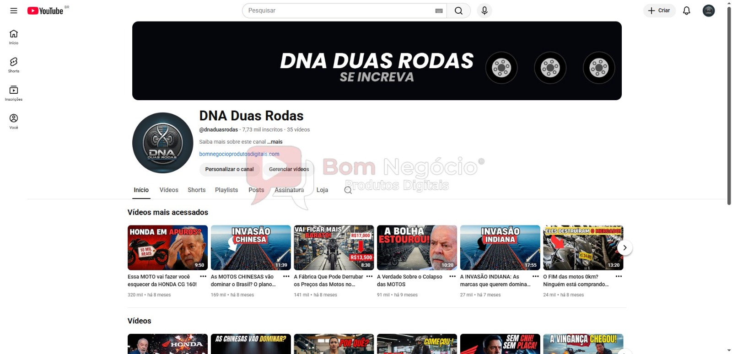
Task: Open the on-screen keyboard in search bar
Action: [x=439, y=11]
